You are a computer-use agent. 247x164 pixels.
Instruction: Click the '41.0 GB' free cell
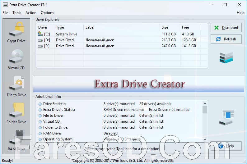coord(188,34)
